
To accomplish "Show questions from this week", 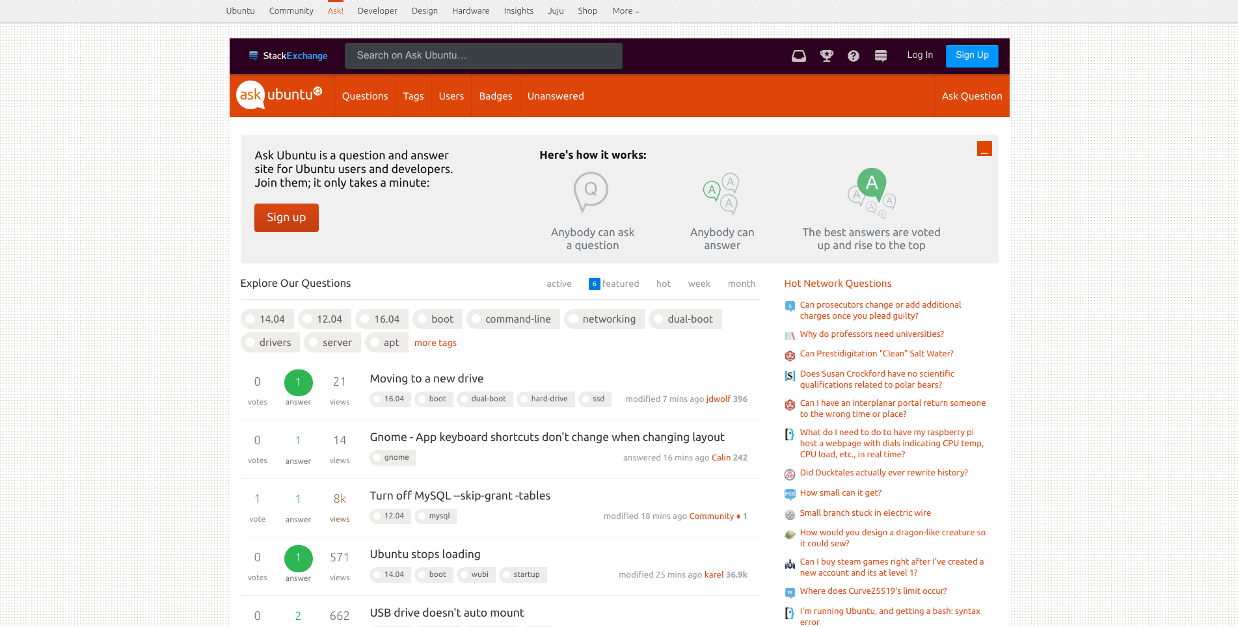I will 699,284.
